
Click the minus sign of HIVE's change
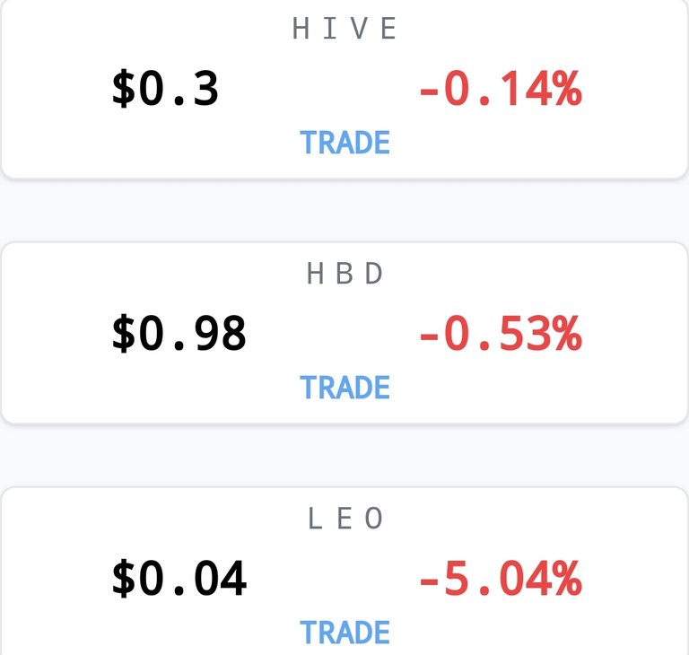[x=430, y=92]
